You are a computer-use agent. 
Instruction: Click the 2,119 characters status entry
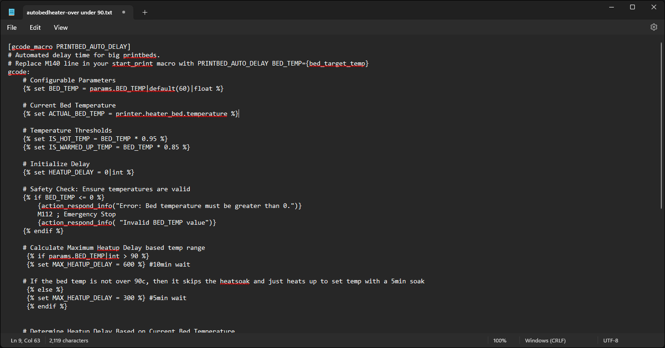tap(69, 341)
